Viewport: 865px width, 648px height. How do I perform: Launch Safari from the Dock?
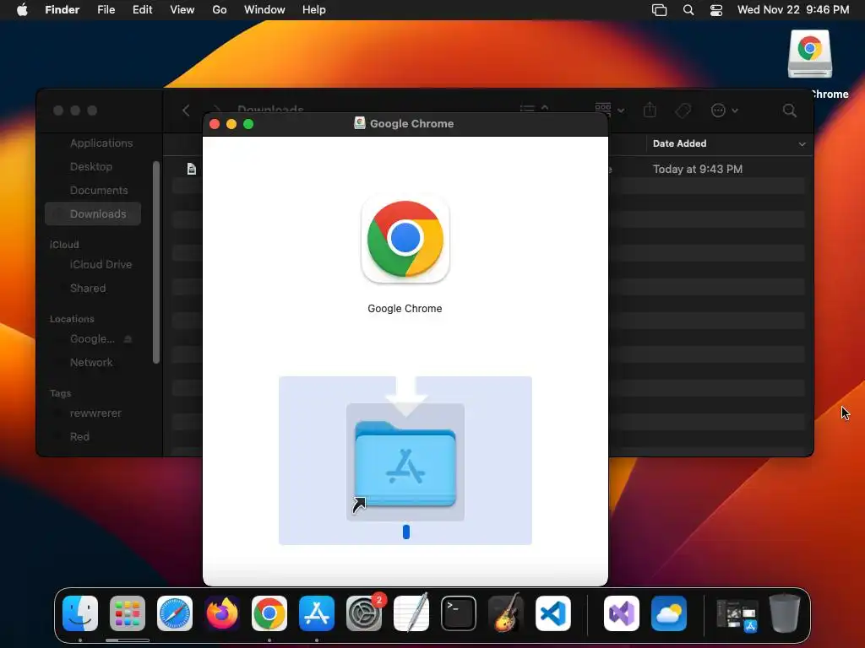click(x=175, y=613)
